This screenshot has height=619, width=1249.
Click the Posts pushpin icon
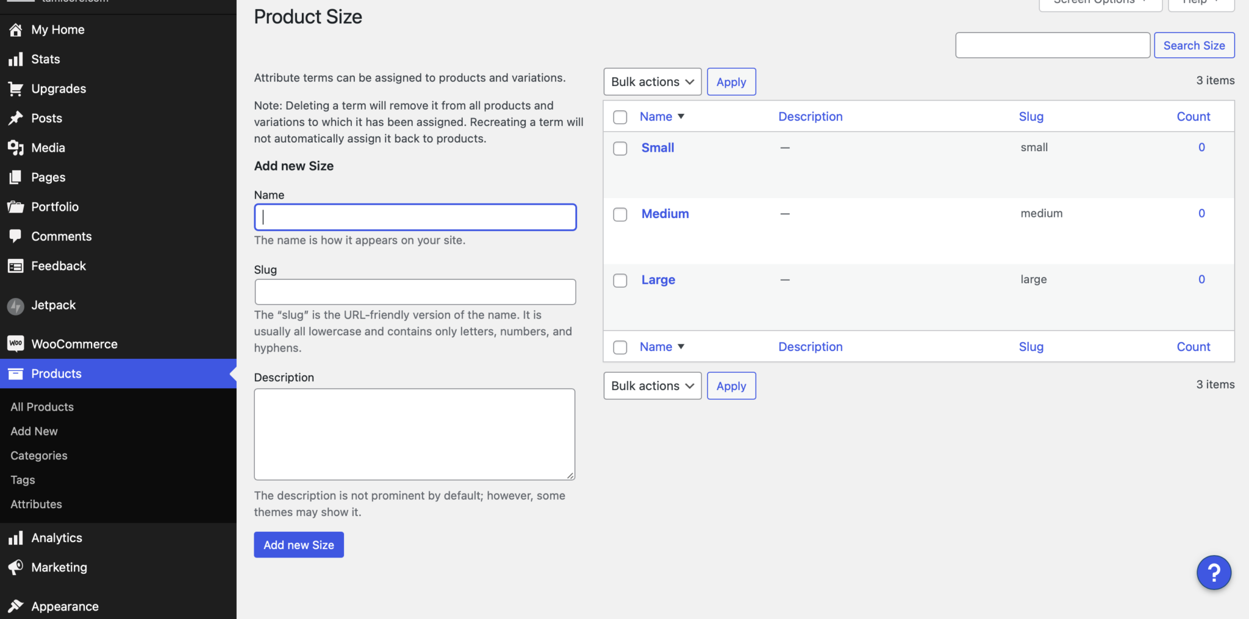[x=16, y=118]
